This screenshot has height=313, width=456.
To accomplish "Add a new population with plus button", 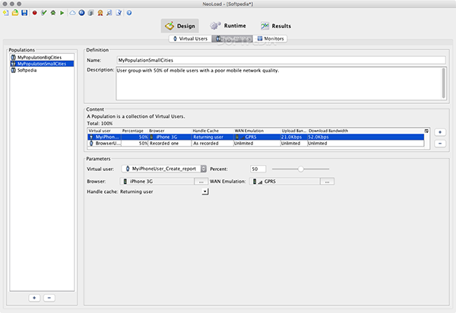I will (x=34, y=298).
